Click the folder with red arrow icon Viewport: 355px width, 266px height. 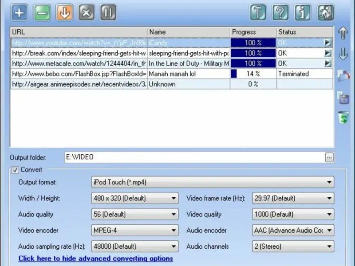(x=343, y=75)
